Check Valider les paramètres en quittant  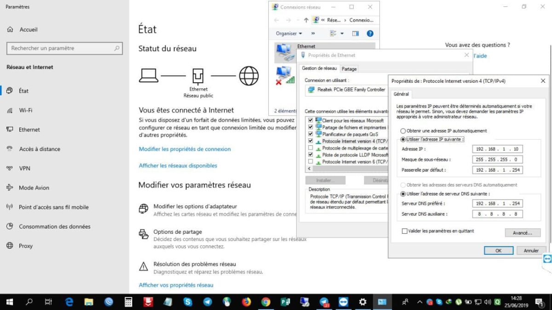pos(405,231)
